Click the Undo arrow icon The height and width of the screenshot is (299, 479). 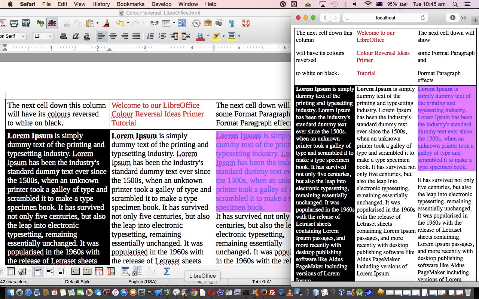(120, 24)
